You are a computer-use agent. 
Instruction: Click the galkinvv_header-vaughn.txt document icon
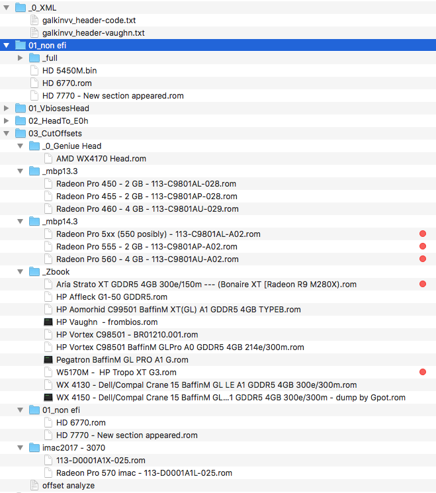[x=34, y=32]
